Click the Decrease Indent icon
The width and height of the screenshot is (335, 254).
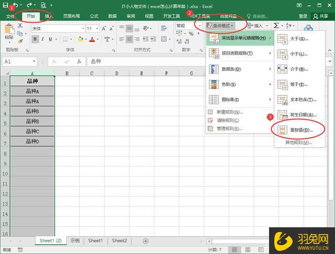[146, 39]
